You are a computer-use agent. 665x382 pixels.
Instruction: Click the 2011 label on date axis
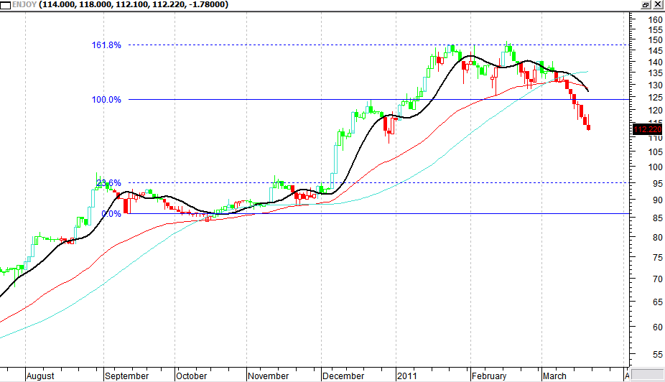[406, 376]
